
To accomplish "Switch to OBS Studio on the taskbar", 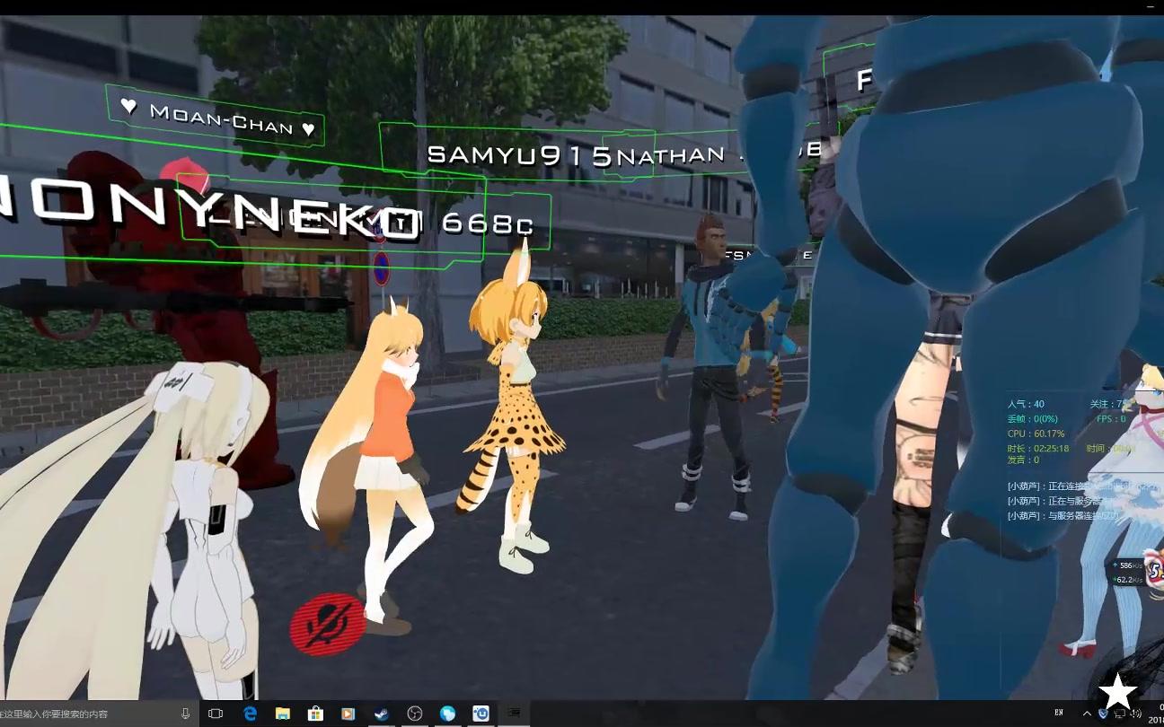I will (x=414, y=714).
